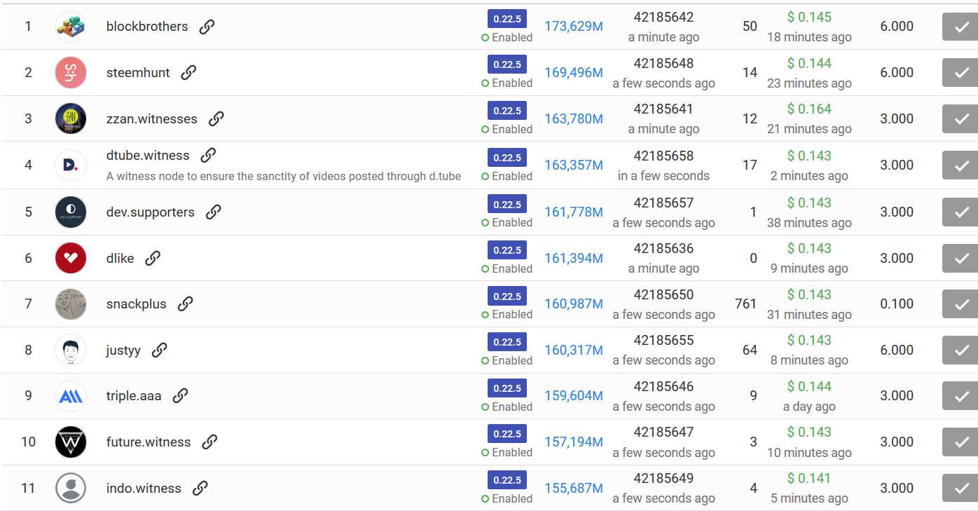Image resolution: width=978 pixels, height=511 pixels.
Task: Click 0.22.5 version badge of dlike
Action: click(x=507, y=250)
